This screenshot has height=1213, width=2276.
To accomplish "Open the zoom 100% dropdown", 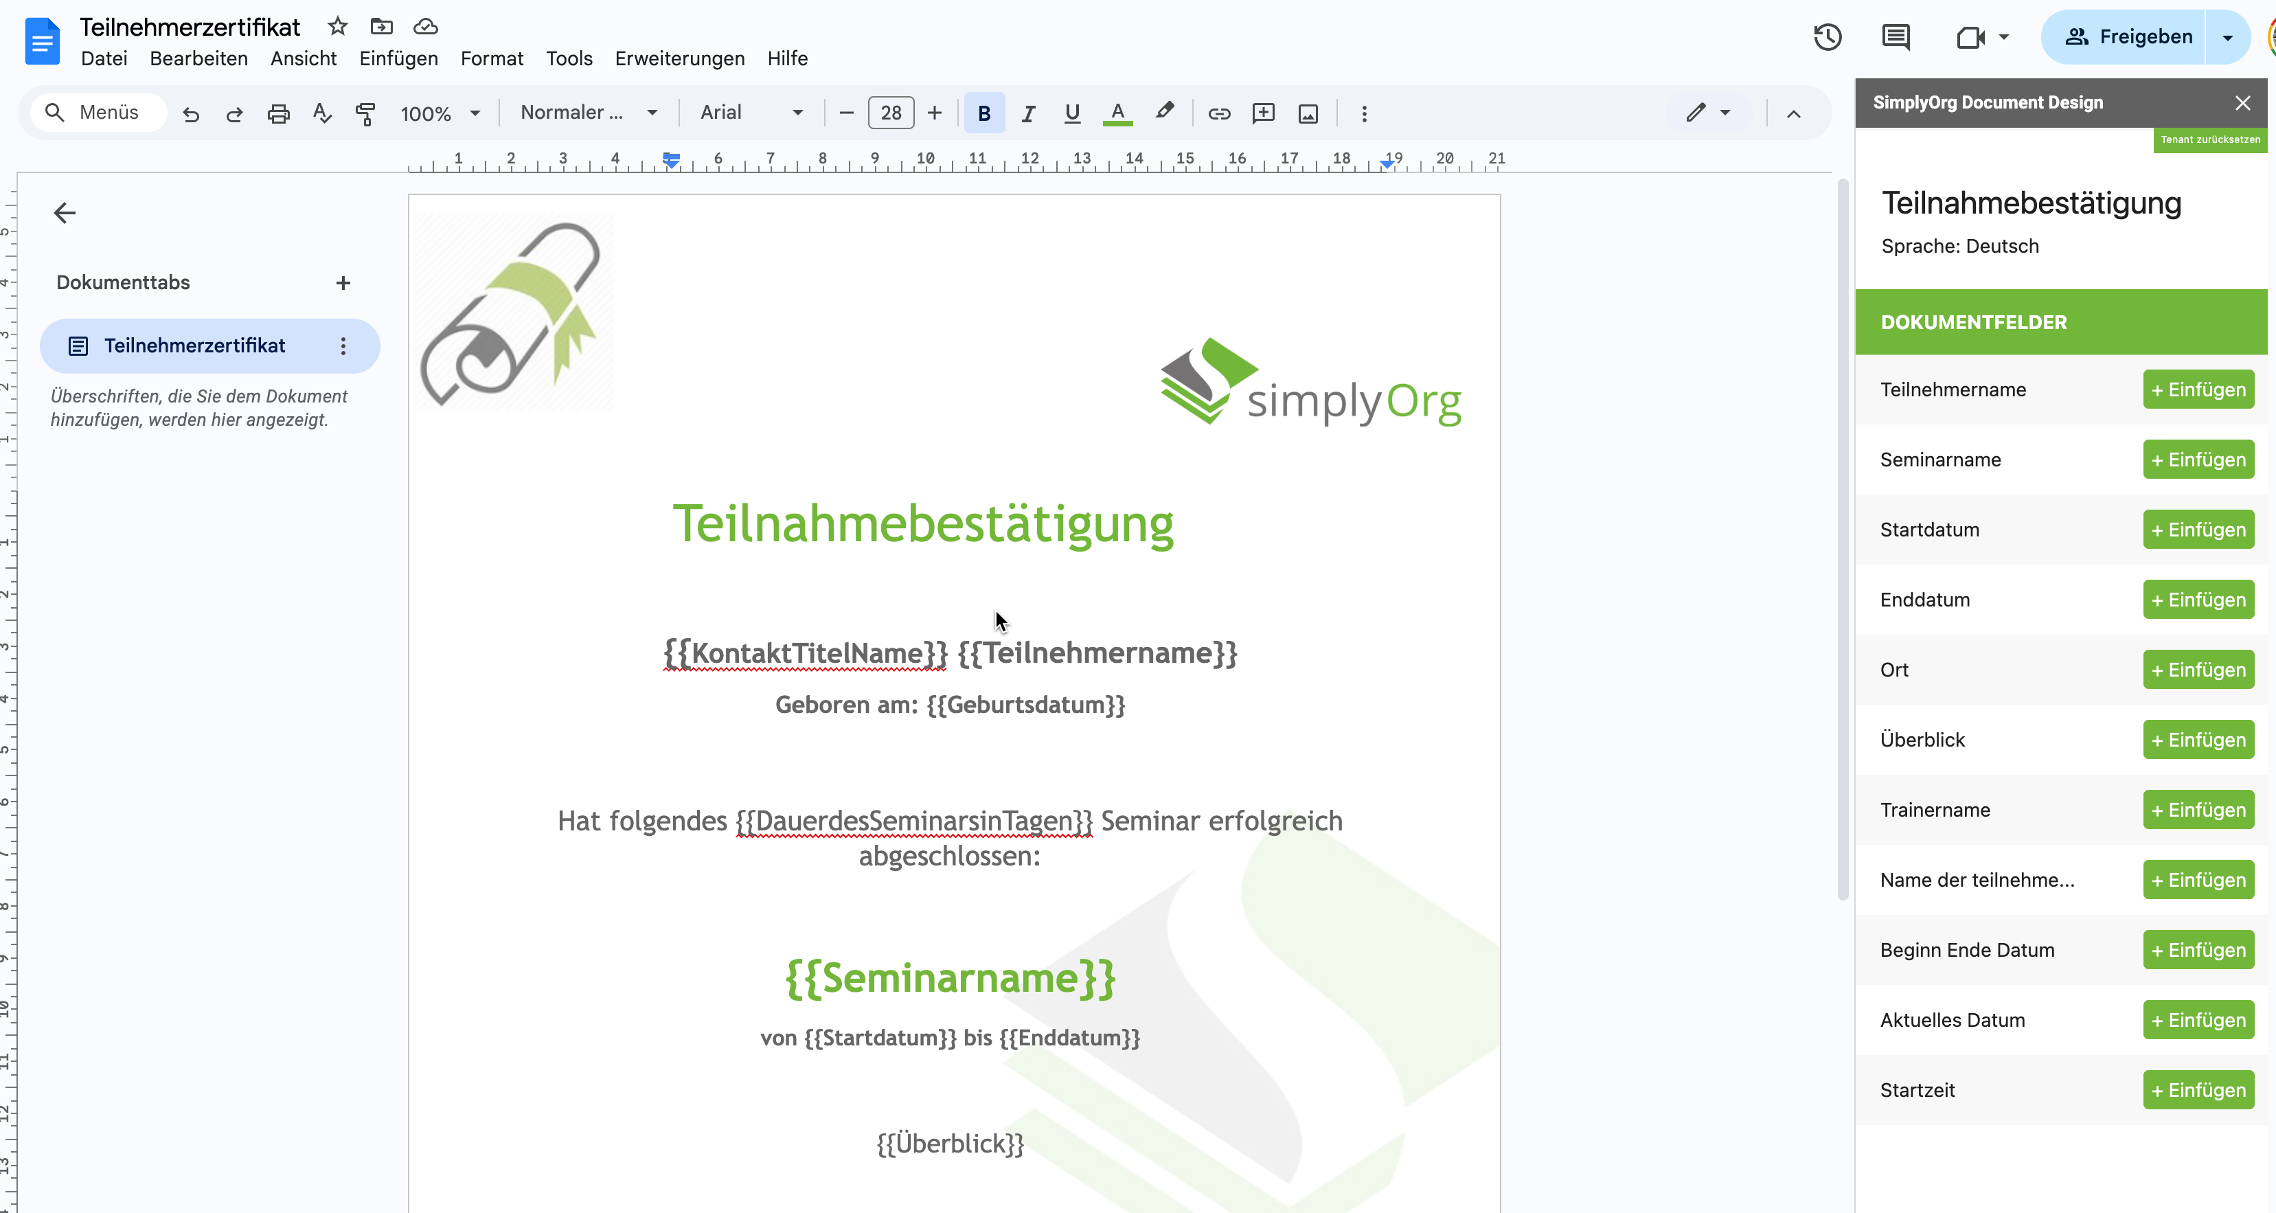I will coord(440,113).
